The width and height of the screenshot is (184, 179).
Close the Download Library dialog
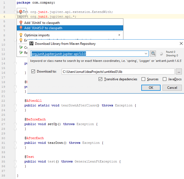[x=181, y=43]
